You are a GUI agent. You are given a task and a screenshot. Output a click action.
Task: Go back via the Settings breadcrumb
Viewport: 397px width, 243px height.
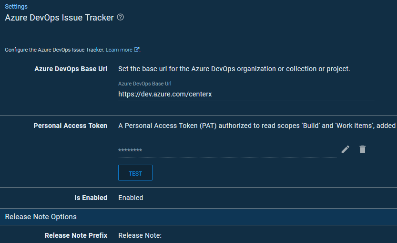click(16, 7)
